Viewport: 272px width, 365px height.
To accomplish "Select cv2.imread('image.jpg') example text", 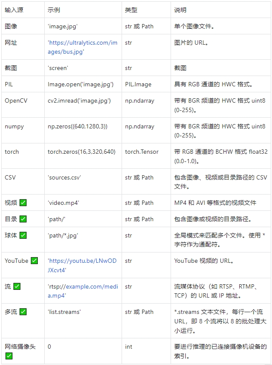I will [x=79, y=100].
